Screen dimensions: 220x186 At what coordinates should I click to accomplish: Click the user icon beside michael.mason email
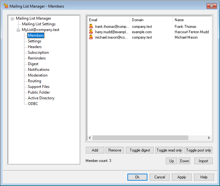[91, 37]
